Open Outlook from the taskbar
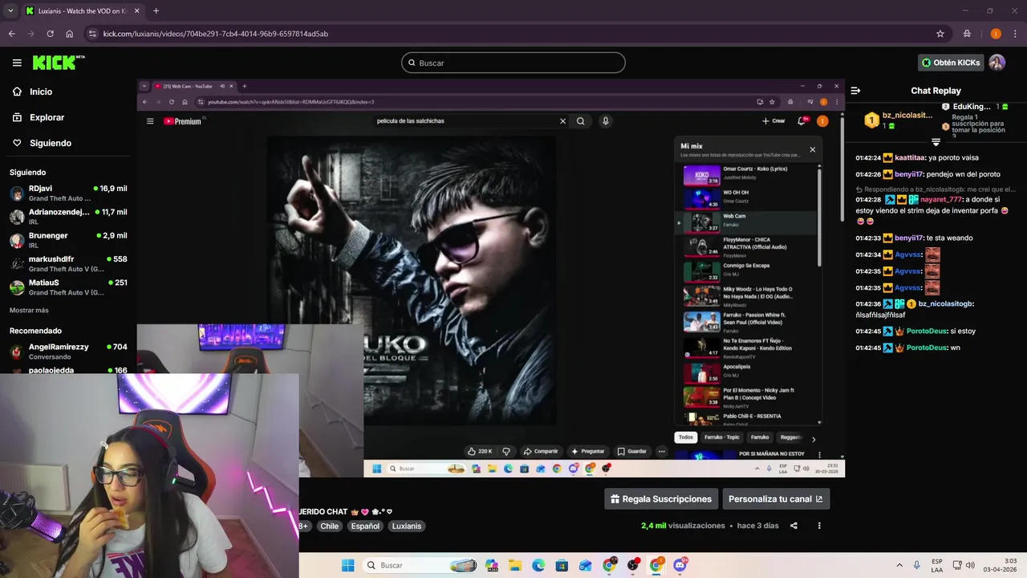Image resolution: width=1027 pixels, height=578 pixels. tap(585, 565)
